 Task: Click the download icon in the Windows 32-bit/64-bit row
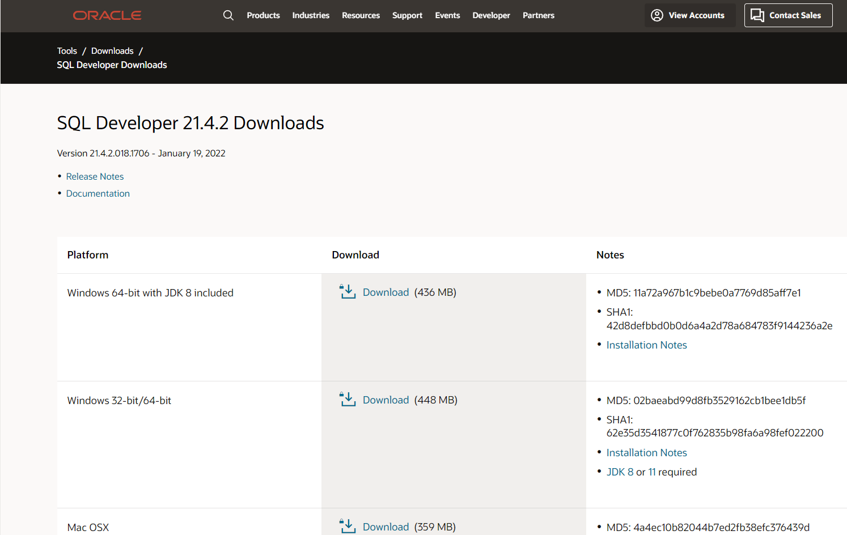(x=348, y=400)
